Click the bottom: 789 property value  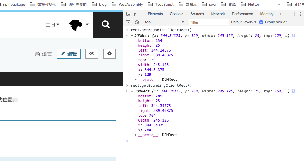[159, 96]
